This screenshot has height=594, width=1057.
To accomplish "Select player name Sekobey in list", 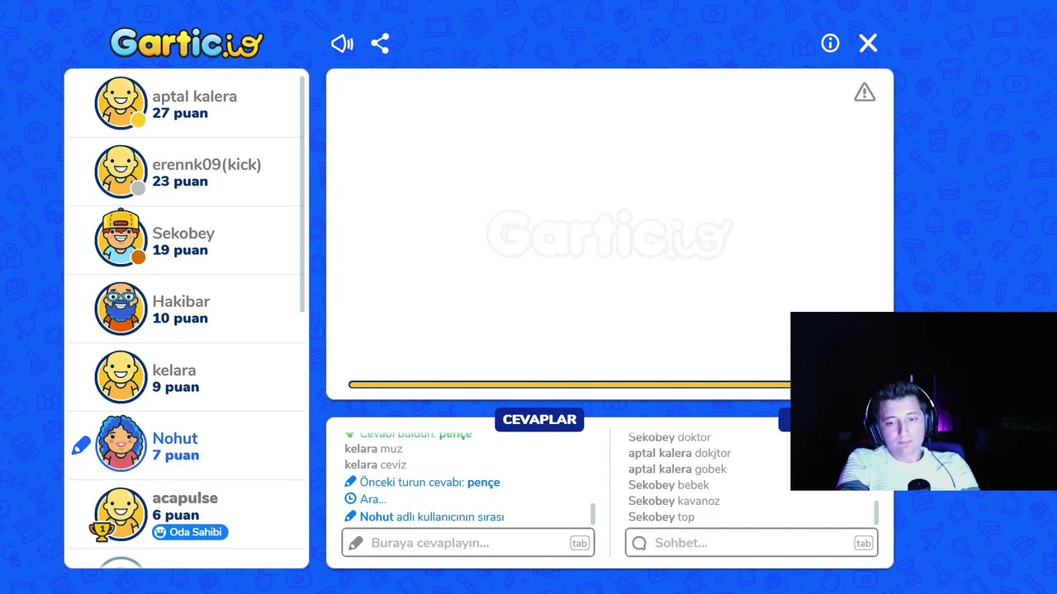I will [x=183, y=233].
